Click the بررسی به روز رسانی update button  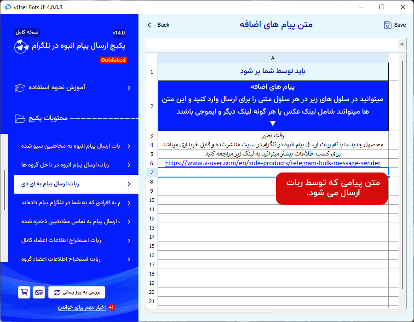coord(77,292)
